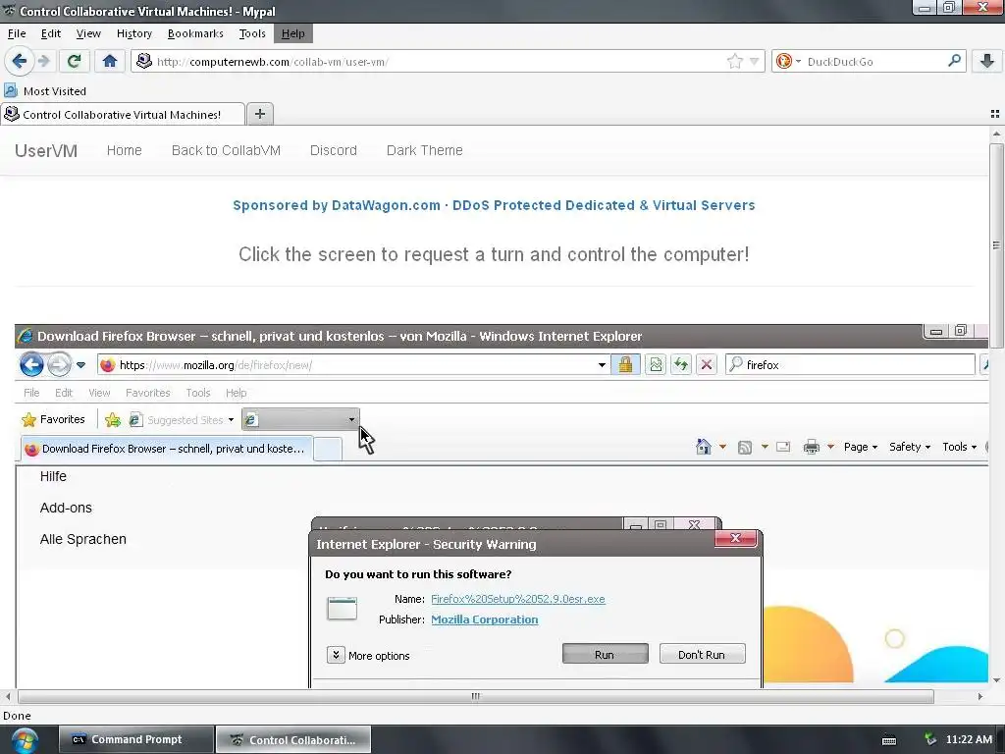
Task: Open the Tools menu in Mypal
Action: pyautogui.click(x=252, y=33)
